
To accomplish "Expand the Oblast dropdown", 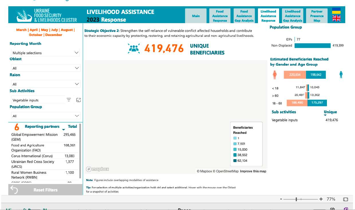I will [46, 68].
